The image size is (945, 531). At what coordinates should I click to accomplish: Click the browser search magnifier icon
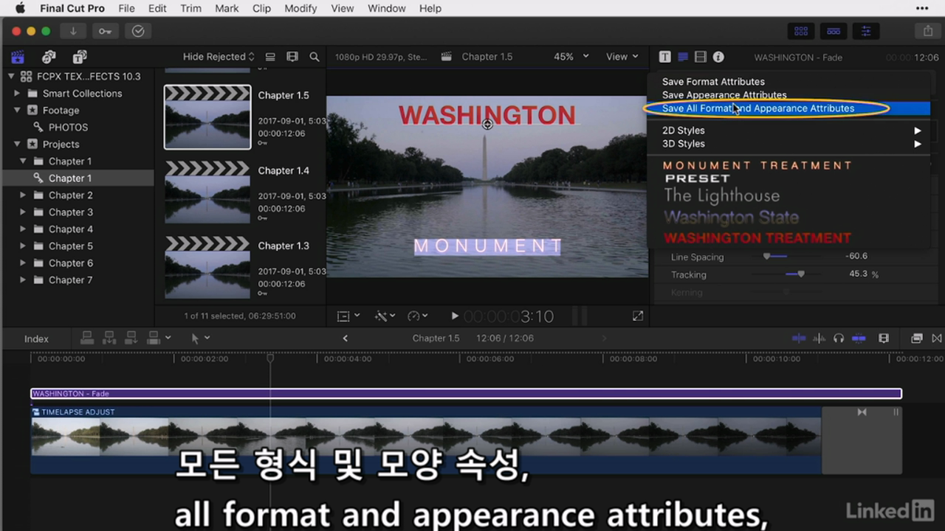pos(315,57)
